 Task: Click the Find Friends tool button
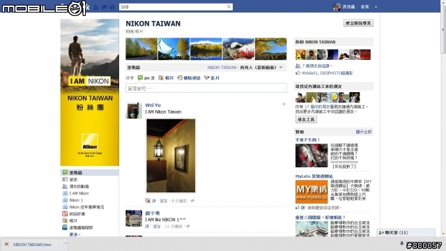306,119
